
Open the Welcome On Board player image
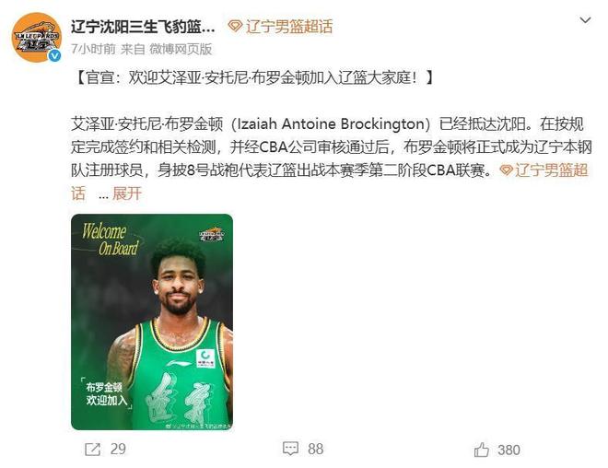pos(152,322)
